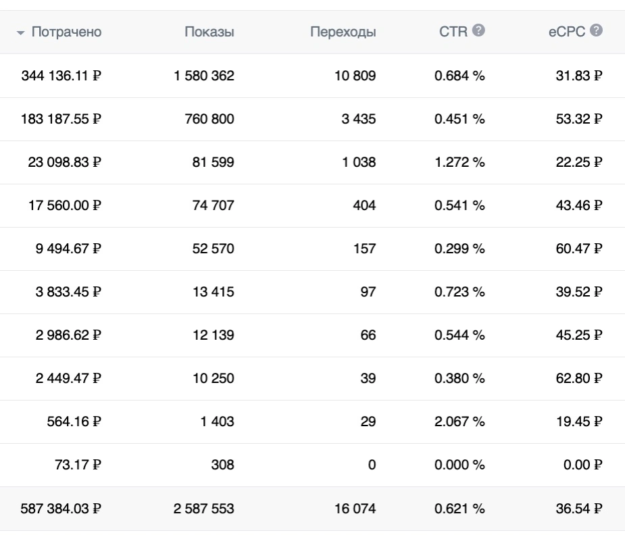Select the 60.47 ₽ eCPC cell
The image size is (625, 539).
pos(579,249)
